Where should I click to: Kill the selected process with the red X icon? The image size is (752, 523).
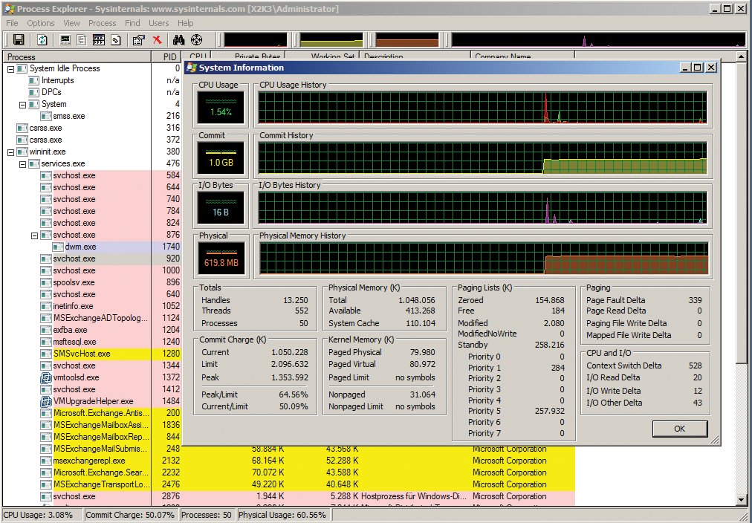pyautogui.click(x=156, y=39)
